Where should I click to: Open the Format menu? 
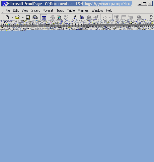[48, 10]
